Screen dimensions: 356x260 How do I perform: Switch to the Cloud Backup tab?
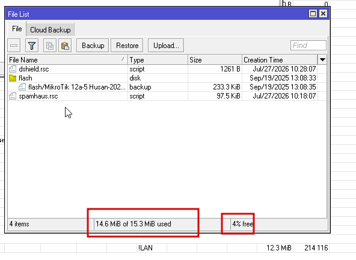point(51,30)
